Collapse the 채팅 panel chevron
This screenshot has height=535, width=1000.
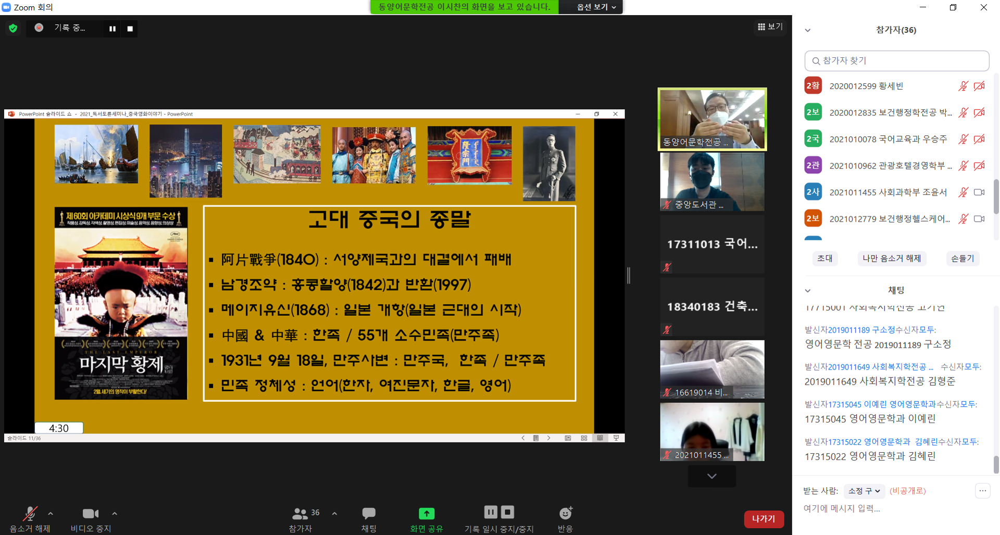coord(808,291)
